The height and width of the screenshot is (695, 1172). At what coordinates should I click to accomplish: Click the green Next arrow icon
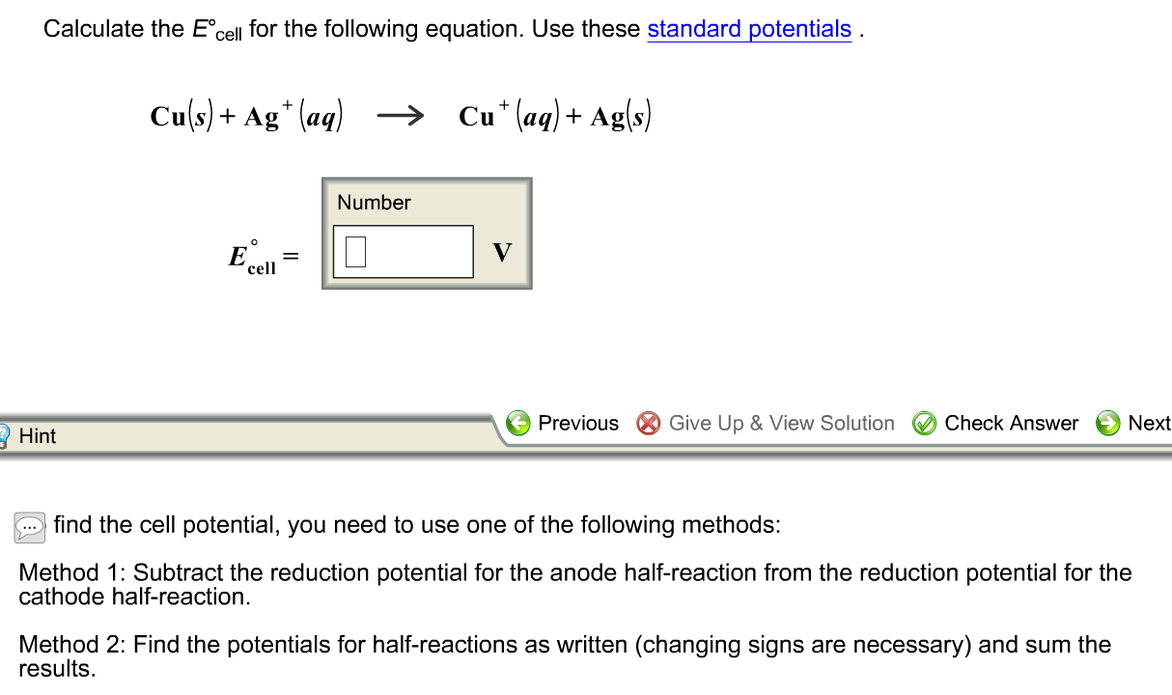(x=1108, y=423)
